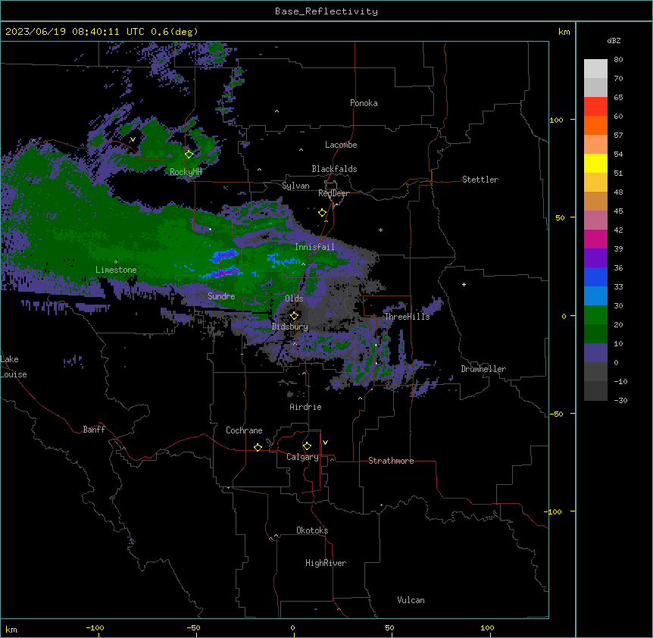653x638 pixels.
Task: Click the 100 km right axis label
Action: (556, 120)
